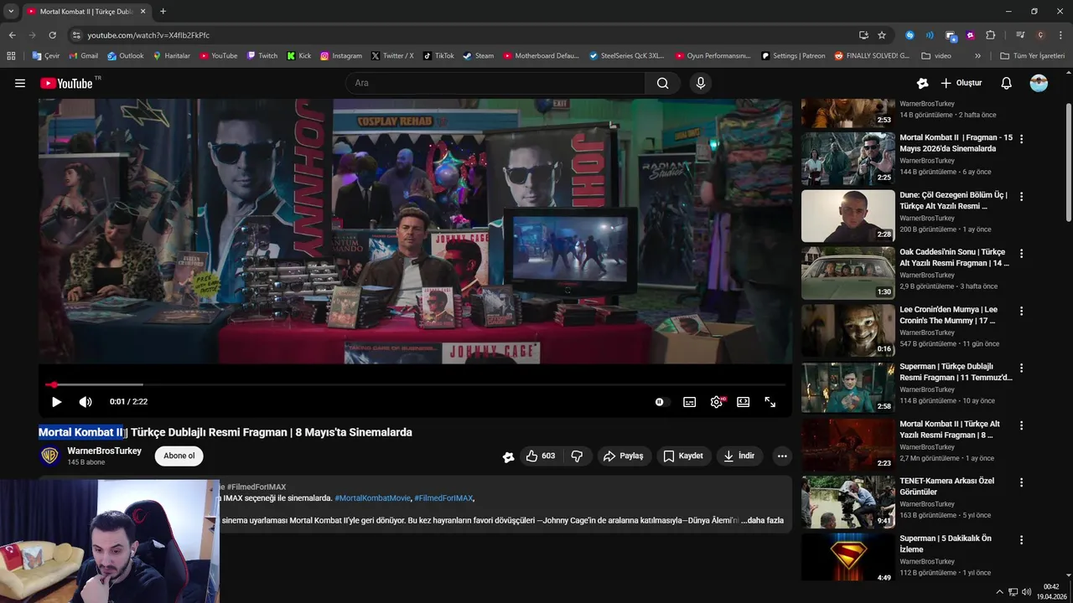The image size is (1073, 603).
Task: Open the #FilmedForIMAX hashtag in the description text
Action: pyautogui.click(x=443, y=498)
